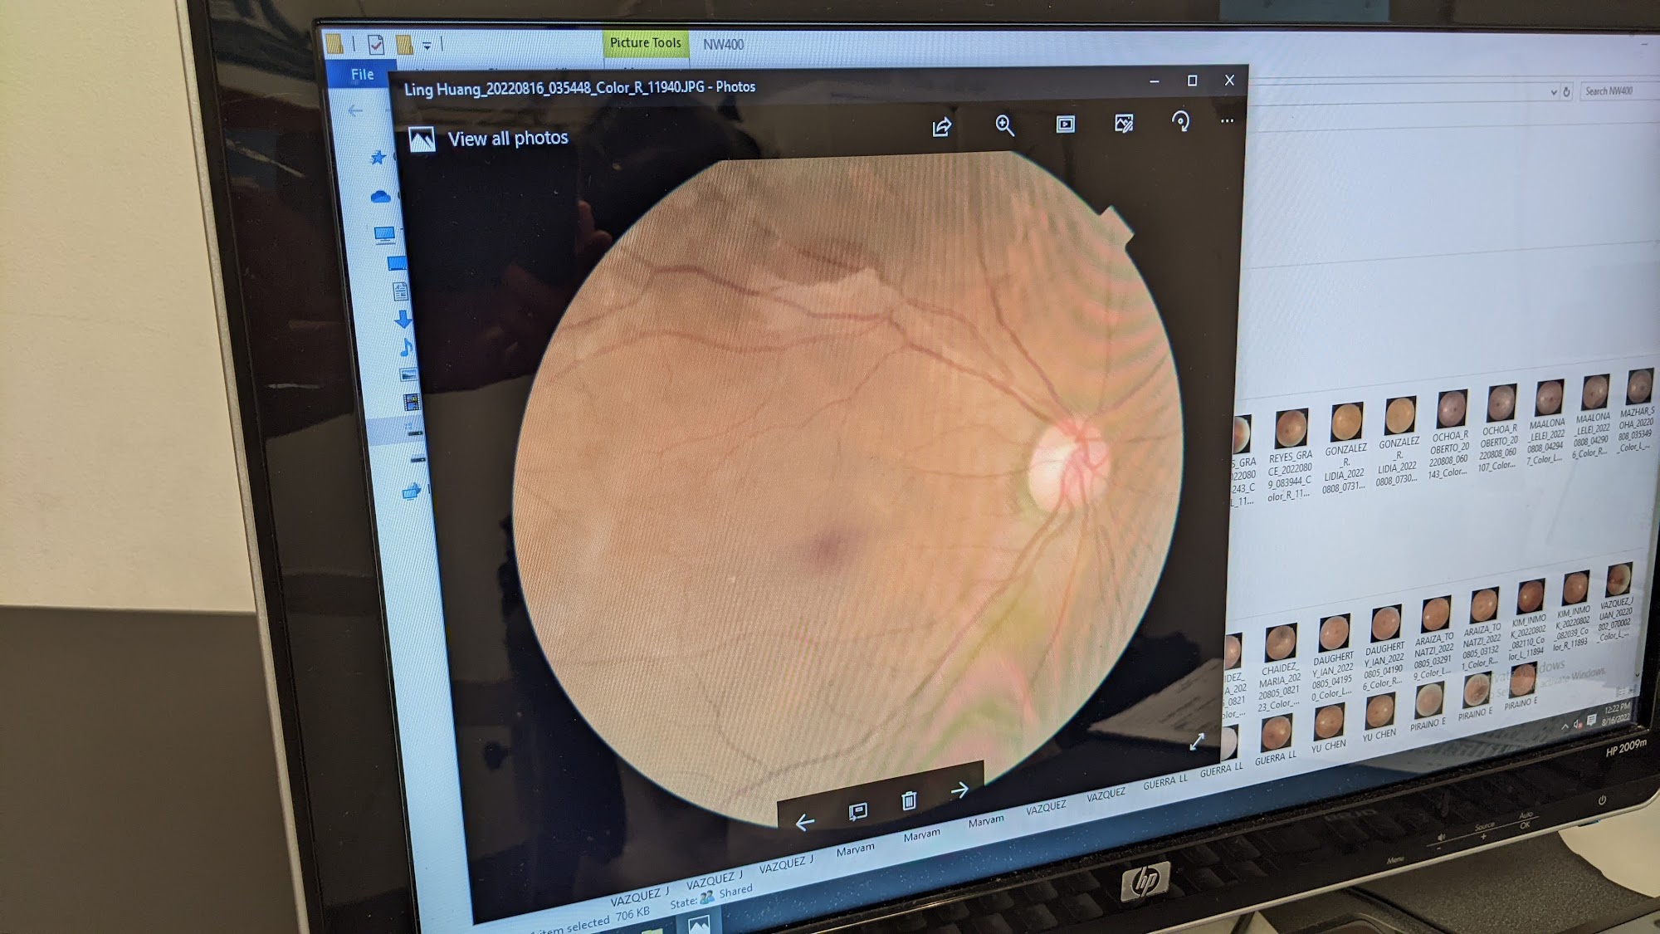Screen dimensions: 1660x934
Task: Open Videos filmstrip icon in sidebar
Action: (x=412, y=403)
